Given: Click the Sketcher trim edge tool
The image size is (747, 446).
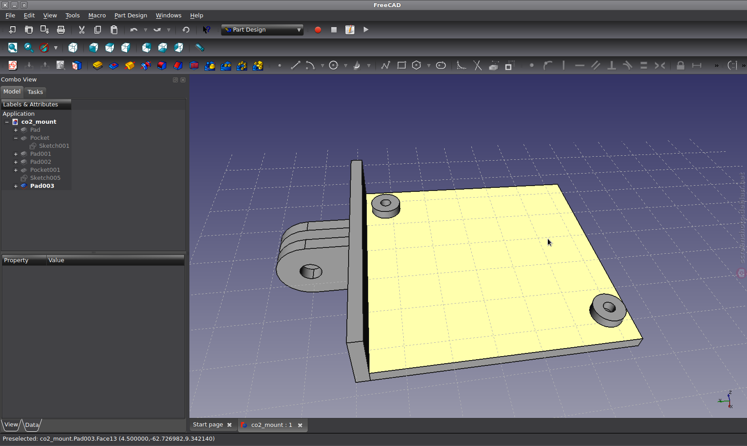Looking at the screenshot, I should (x=478, y=65).
